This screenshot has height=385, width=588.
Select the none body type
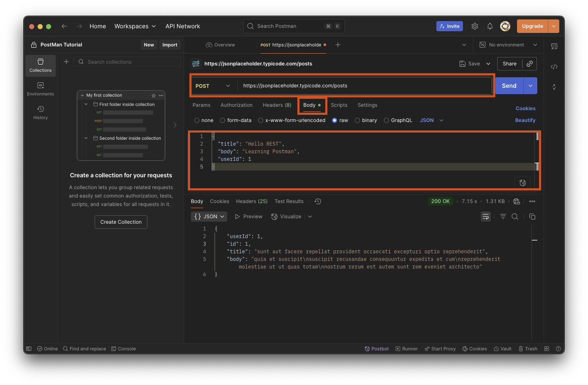point(197,120)
